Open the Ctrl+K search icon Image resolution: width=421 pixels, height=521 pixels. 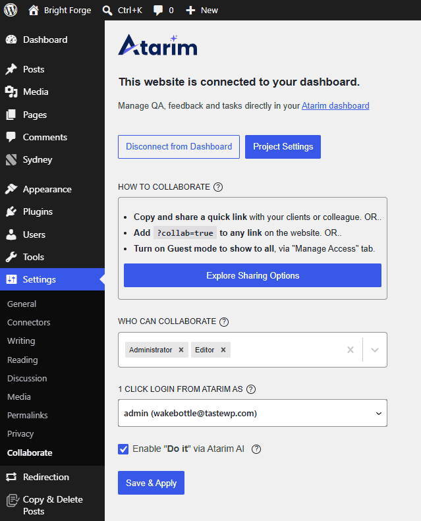point(107,11)
